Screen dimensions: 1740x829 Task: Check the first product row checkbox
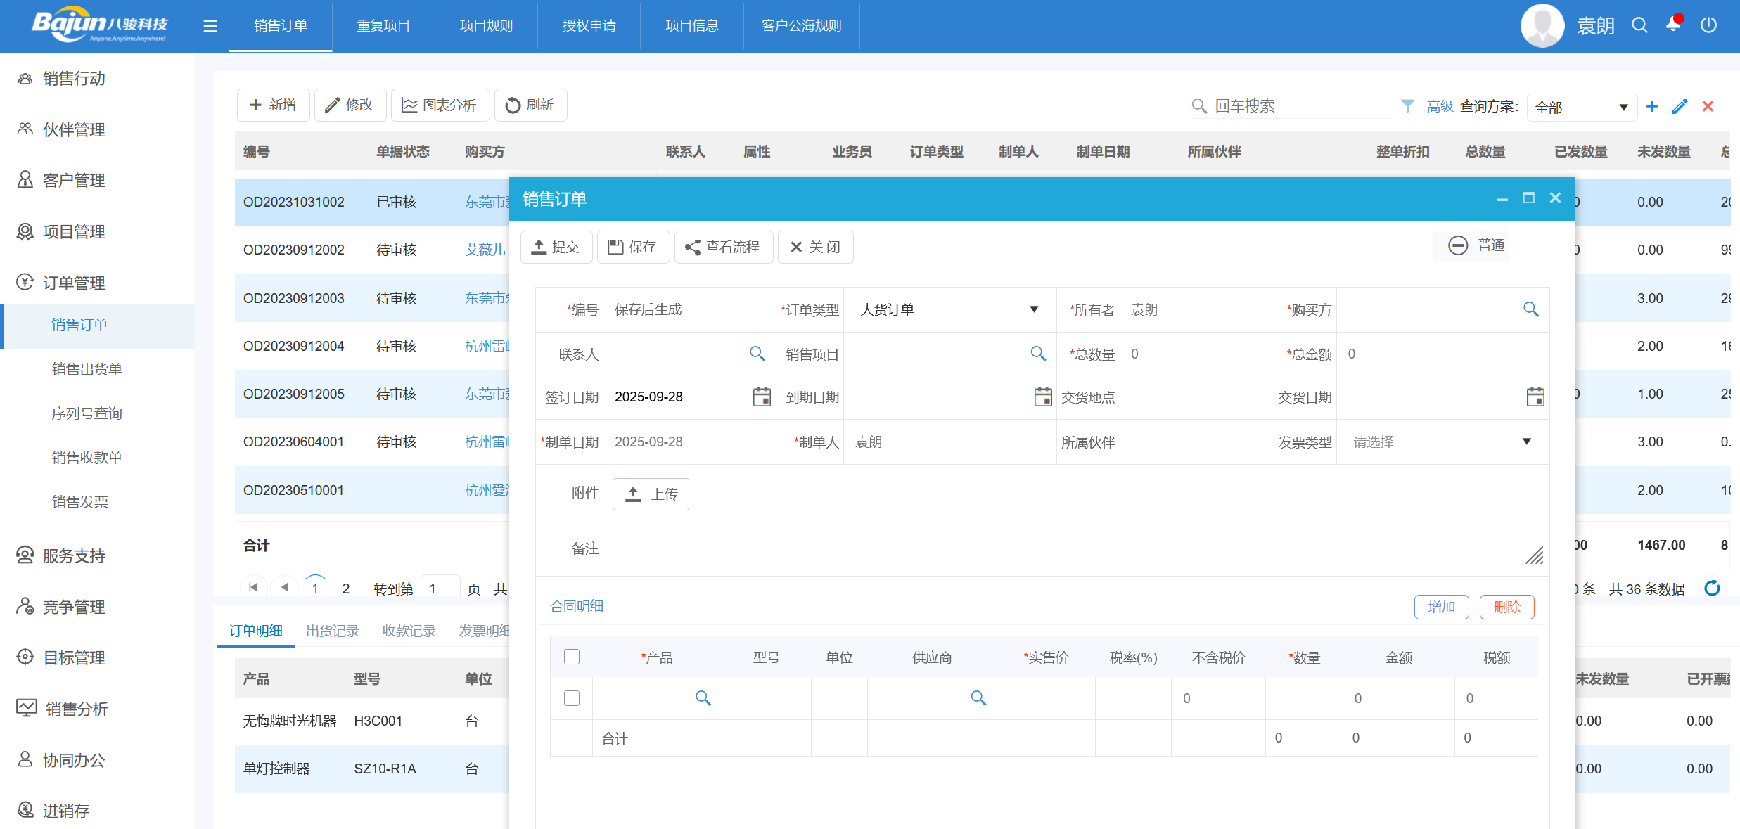pos(571,698)
